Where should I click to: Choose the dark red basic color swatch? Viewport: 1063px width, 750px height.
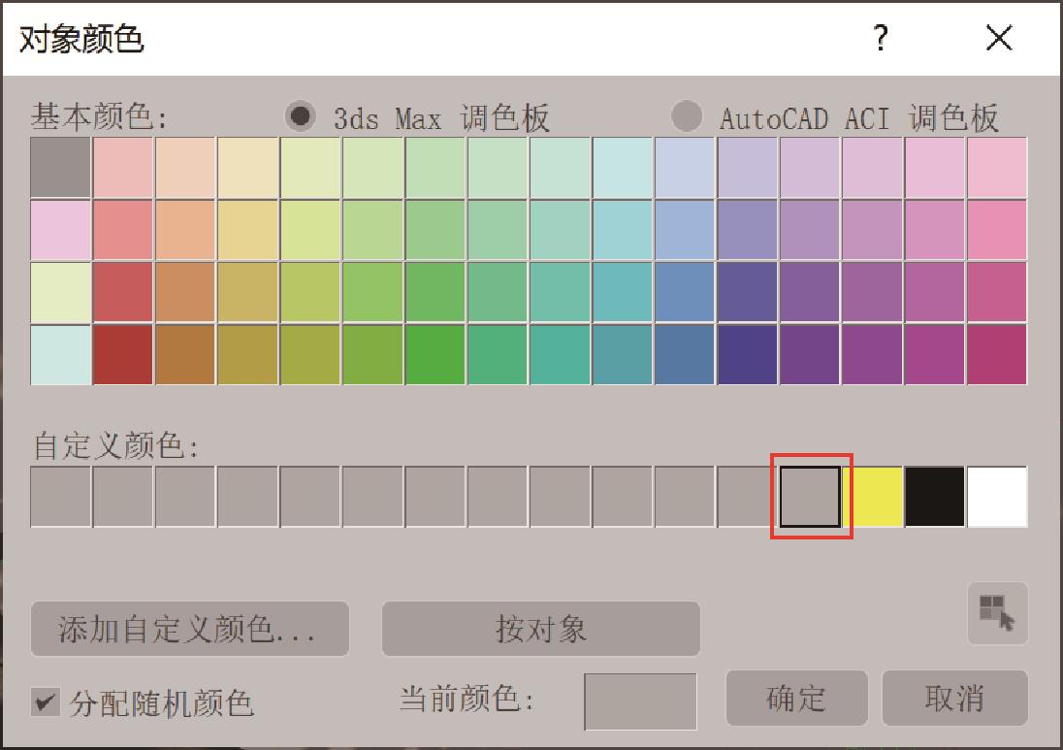123,354
